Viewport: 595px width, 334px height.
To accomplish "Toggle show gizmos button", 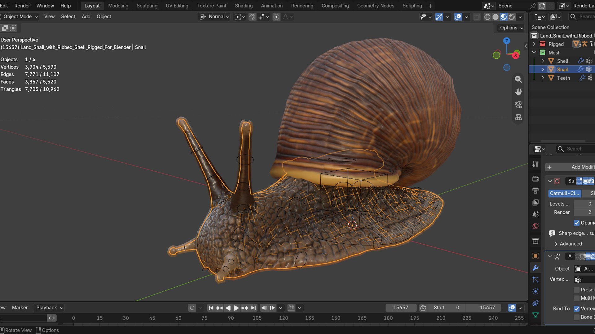I will point(439,17).
